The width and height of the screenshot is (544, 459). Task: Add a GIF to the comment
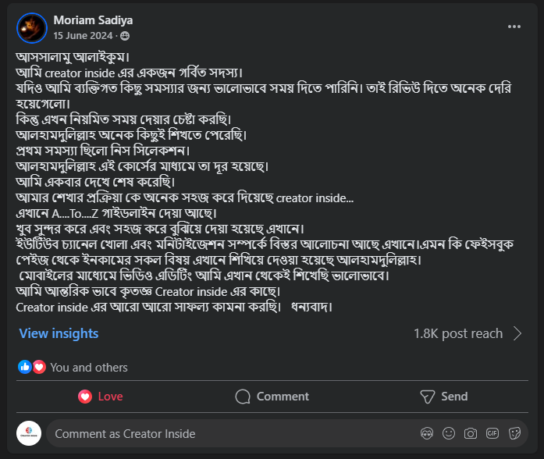click(492, 433)
